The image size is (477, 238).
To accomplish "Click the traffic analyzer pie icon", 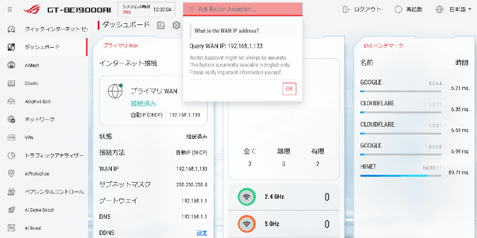I will (x=11, y=155).
